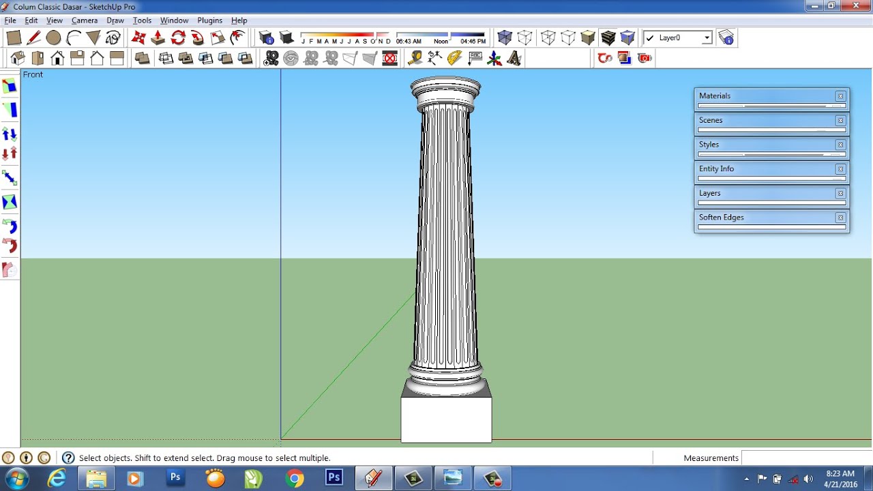The width and height of the screenshot is (873, 491).
Task: Open the Plugins menu
Action: click(x=210, y=20)
